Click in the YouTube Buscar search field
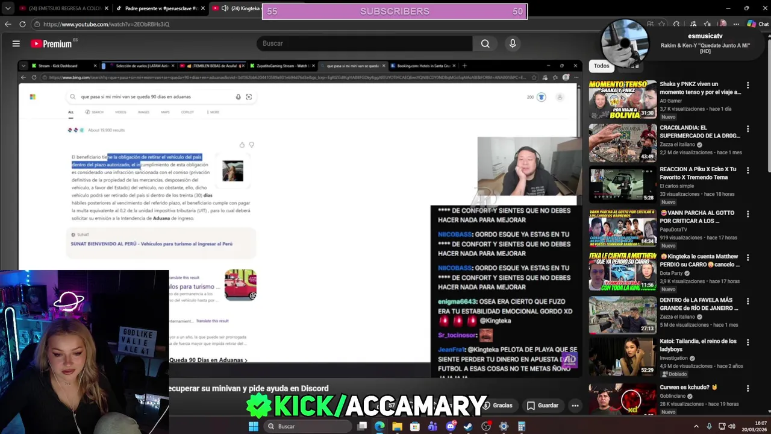The image size is (771, 434). 364,43
